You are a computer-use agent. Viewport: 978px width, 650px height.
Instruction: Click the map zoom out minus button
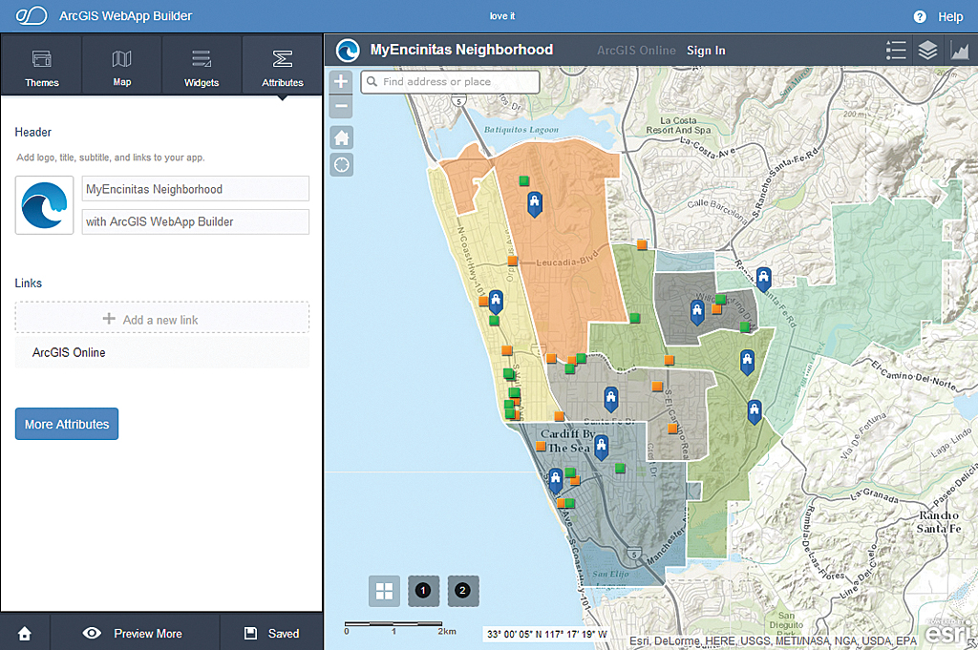coord(342,107)
